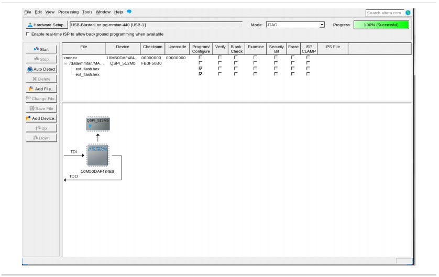Click the TDO label in the chain diagram
439x277 pixels.
(x=74, y=176)
